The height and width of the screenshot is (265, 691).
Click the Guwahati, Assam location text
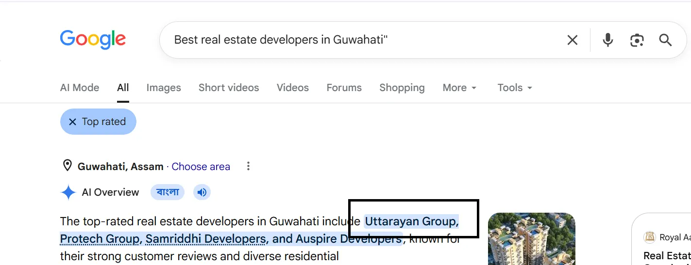tap(120, 167)
